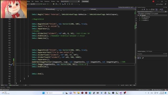Click the line 75 ImGui.Image code line
Screen dimensions: 168x95
[60, 64]
